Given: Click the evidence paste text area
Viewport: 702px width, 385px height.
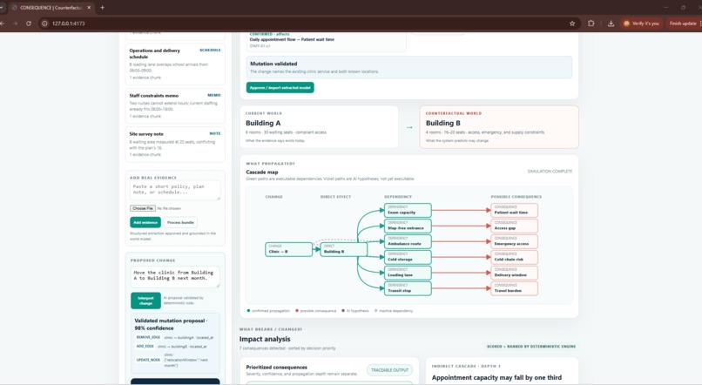Looking at the screenshot, I should point(175,190).
